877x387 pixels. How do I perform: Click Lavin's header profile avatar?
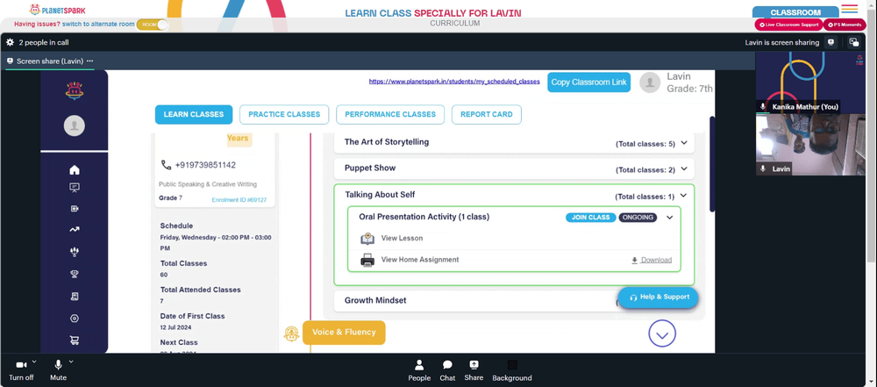point(650,82)
